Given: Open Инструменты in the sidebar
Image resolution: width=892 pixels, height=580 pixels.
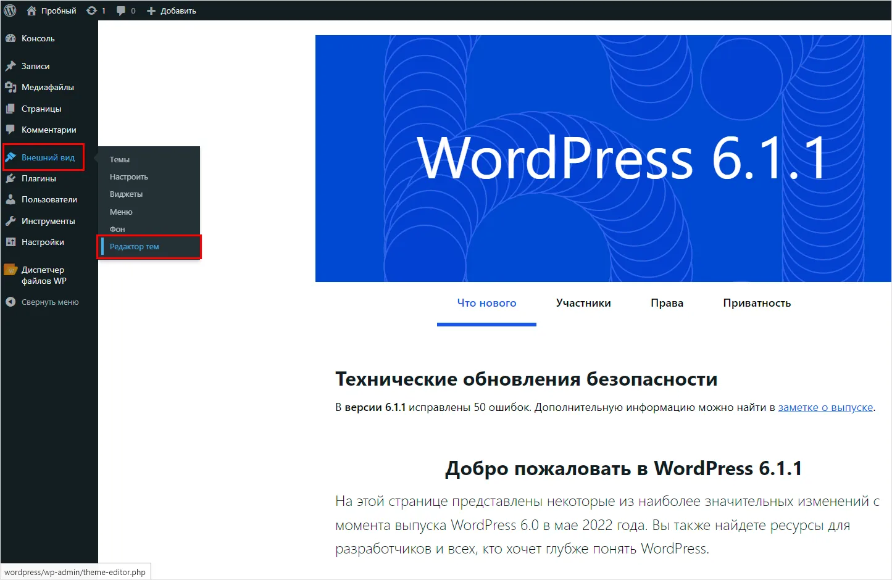Looking at the screenshot, I should (x=49, y=221).
